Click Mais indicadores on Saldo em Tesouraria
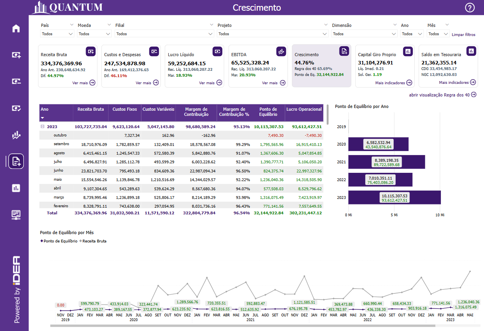This screenshot has height=331, width=484. tap(457, 83)
